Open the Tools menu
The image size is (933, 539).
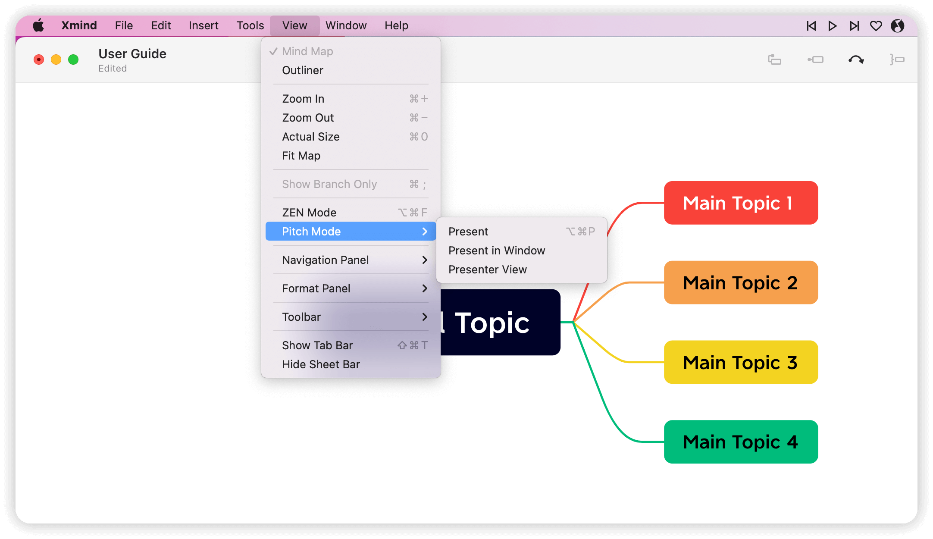[250, 25]
